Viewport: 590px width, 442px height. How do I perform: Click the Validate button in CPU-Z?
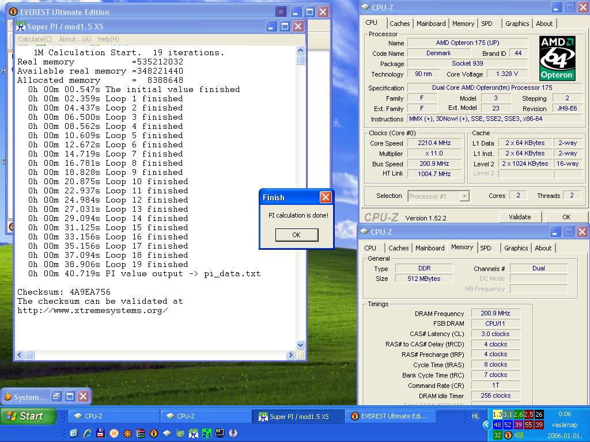coord(520,217)
